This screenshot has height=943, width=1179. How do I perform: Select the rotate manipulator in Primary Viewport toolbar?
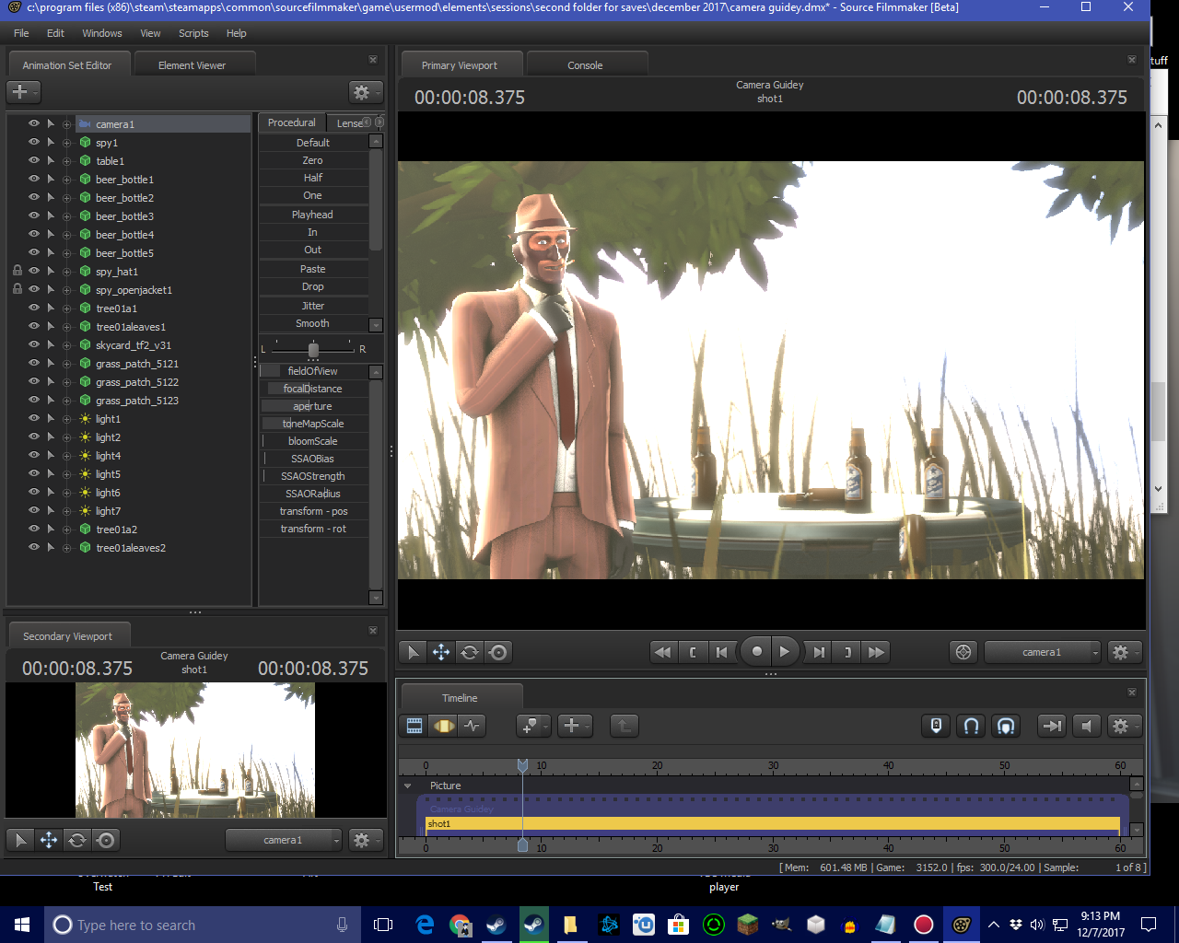pos(470,652)
